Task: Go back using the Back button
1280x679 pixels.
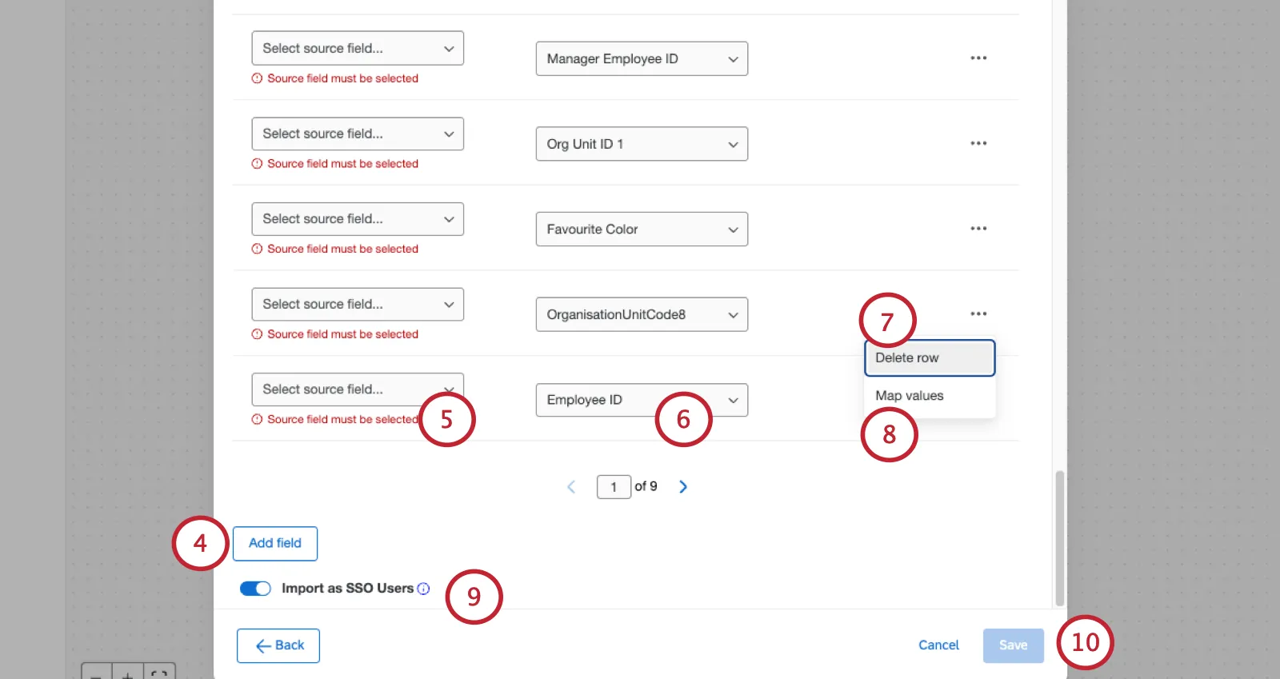Action: click(278, 645)
